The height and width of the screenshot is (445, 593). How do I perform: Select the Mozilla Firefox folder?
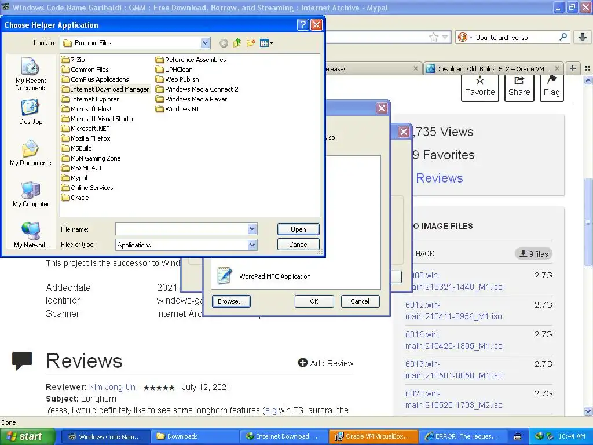(x=86, y=138)
